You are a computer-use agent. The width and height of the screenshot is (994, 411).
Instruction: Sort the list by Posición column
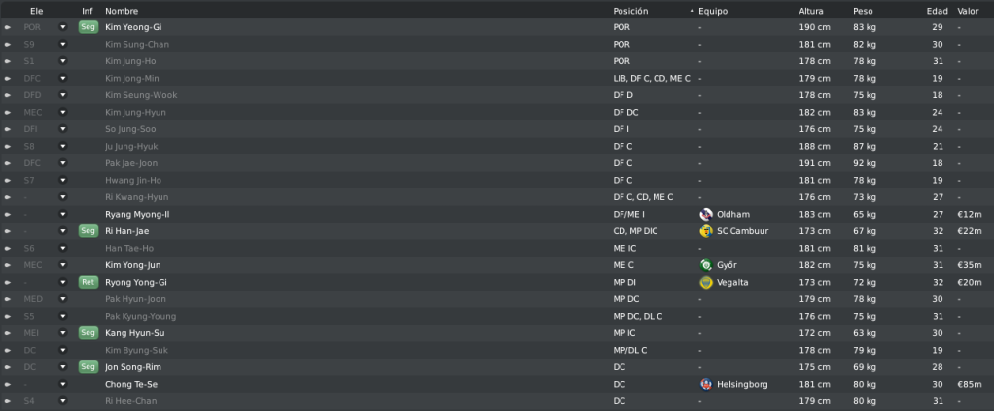click(x=630, y=11)
